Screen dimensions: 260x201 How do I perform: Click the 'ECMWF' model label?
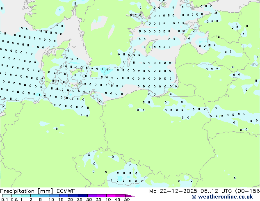pos(66,191)
